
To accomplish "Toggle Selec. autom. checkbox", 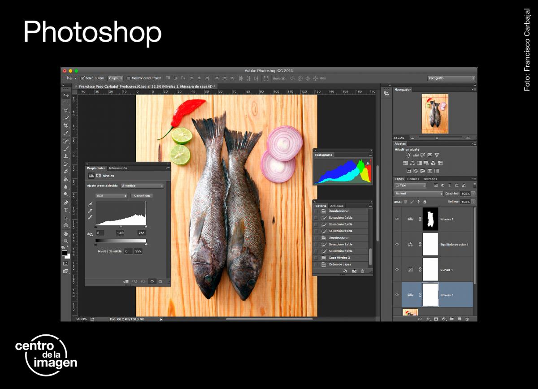I will [x=82, y=78].
